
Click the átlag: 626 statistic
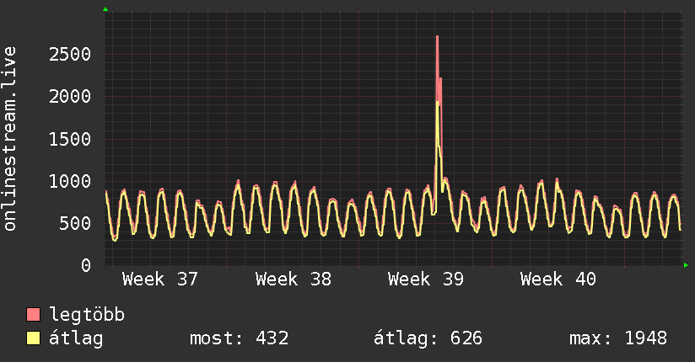point(428,338)
